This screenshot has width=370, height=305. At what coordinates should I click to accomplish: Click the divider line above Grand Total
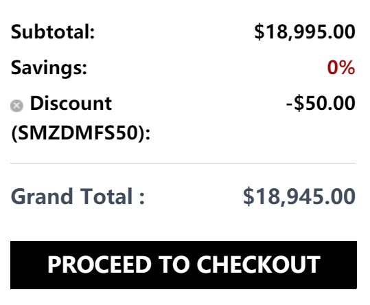[183, 163]
